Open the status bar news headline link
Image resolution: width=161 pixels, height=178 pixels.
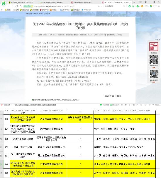click(35, 105)
